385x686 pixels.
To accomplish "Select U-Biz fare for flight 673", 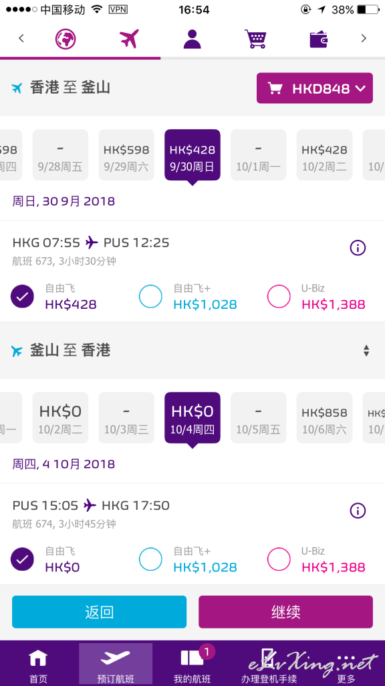I will pos(279,297).
